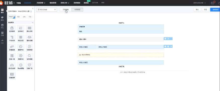This screenshot has height=91, width=220.
Task: Select the 宝贝排行 module icon
Action: tap(21, 29)
